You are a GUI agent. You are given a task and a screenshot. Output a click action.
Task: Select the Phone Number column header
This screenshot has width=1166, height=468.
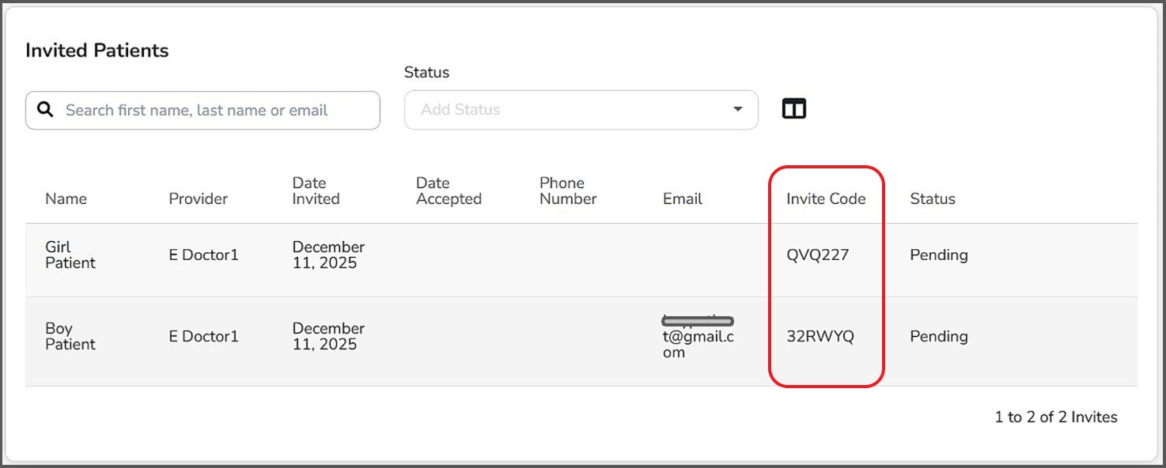point(568,191)
